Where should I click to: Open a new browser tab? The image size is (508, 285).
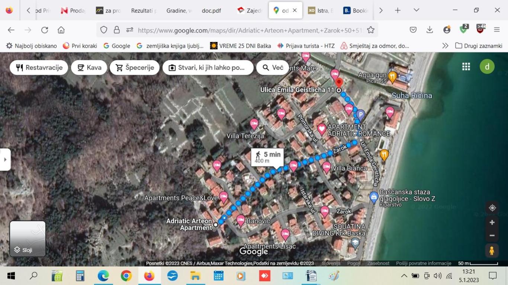point(398,10)
